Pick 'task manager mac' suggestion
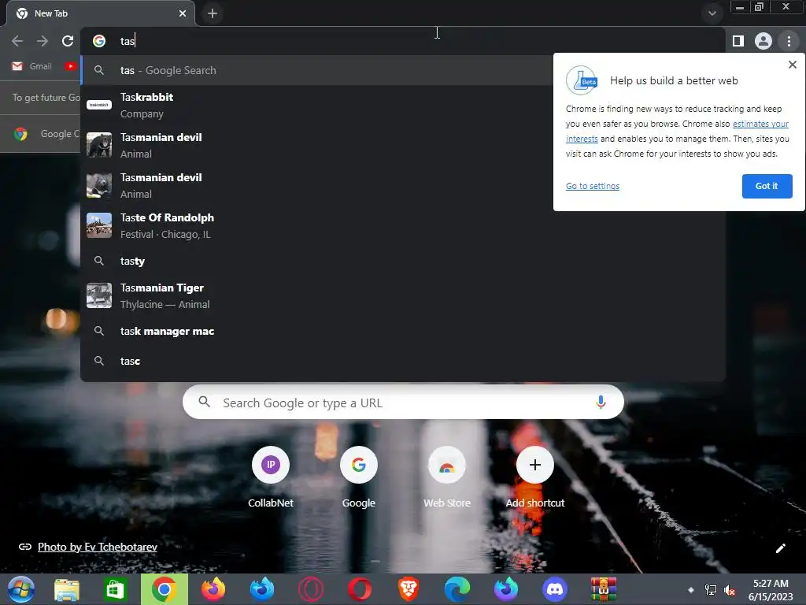806x605 pixels. tap(402, 332)
